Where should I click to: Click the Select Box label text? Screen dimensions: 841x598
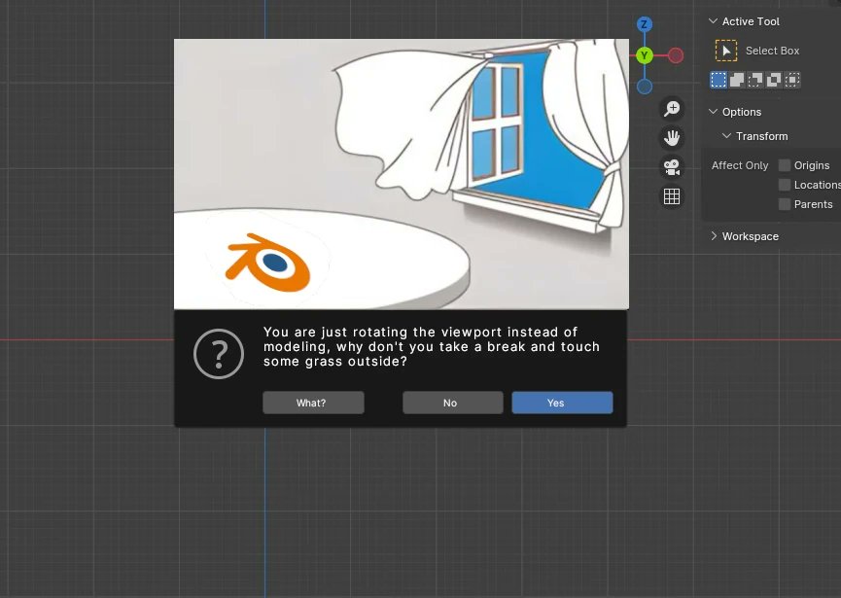772,51
